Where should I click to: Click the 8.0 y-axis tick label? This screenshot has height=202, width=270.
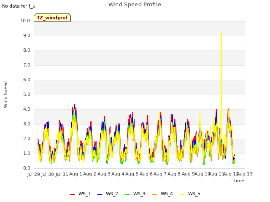[27, 50]
